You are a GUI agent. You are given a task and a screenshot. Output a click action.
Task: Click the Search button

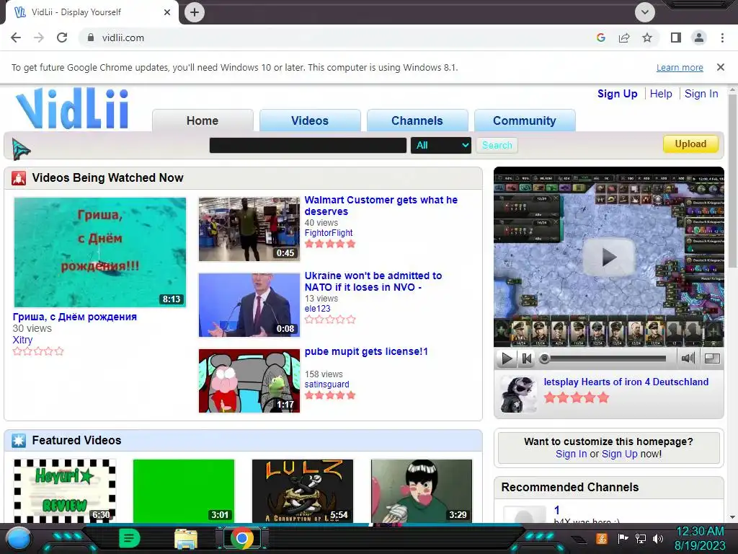coord(497,145)
